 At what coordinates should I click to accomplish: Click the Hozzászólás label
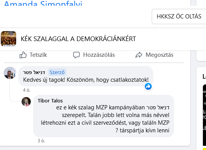[x=99, y=55]
